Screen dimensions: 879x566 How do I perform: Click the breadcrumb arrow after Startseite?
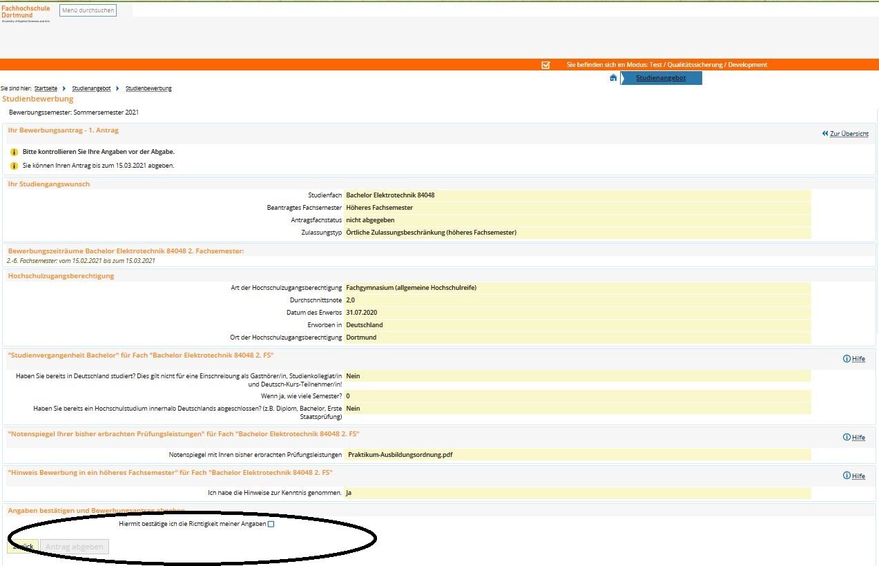(64, 88)
